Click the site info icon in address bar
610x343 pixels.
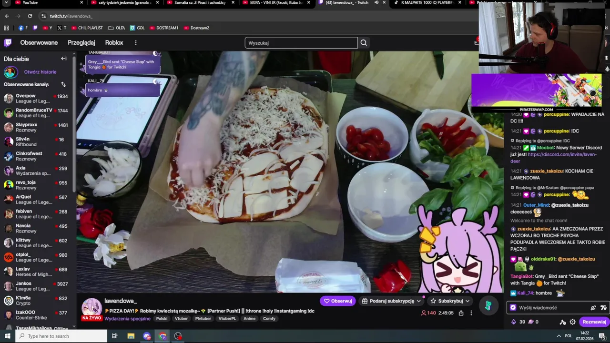click(43, 16)
